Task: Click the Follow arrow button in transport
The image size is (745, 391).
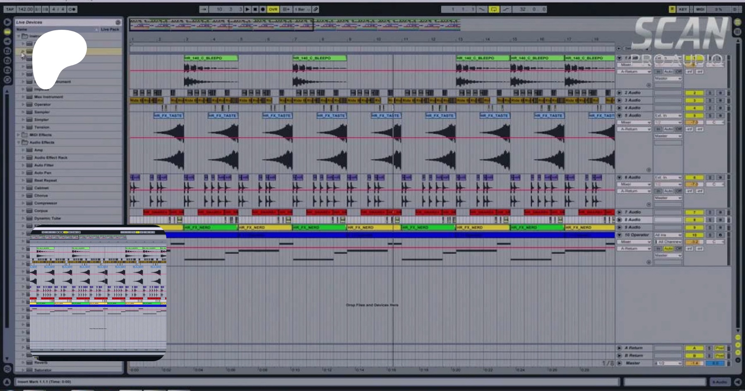Action: coord(204,9)
